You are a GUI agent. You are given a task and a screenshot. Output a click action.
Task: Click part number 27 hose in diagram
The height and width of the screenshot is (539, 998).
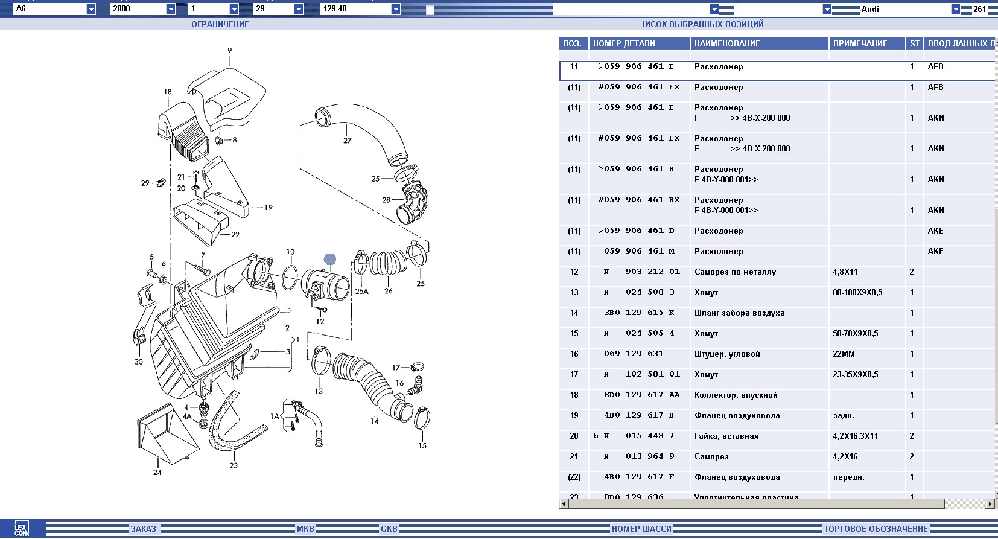[347, 141]
